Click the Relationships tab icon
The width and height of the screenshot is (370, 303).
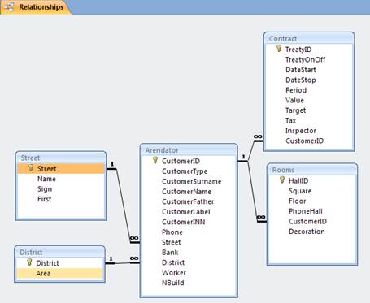(9, 6)
